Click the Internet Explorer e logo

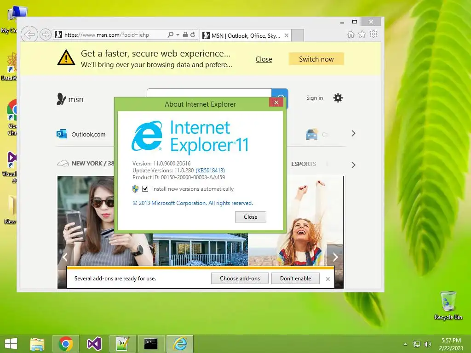[147, 136]
